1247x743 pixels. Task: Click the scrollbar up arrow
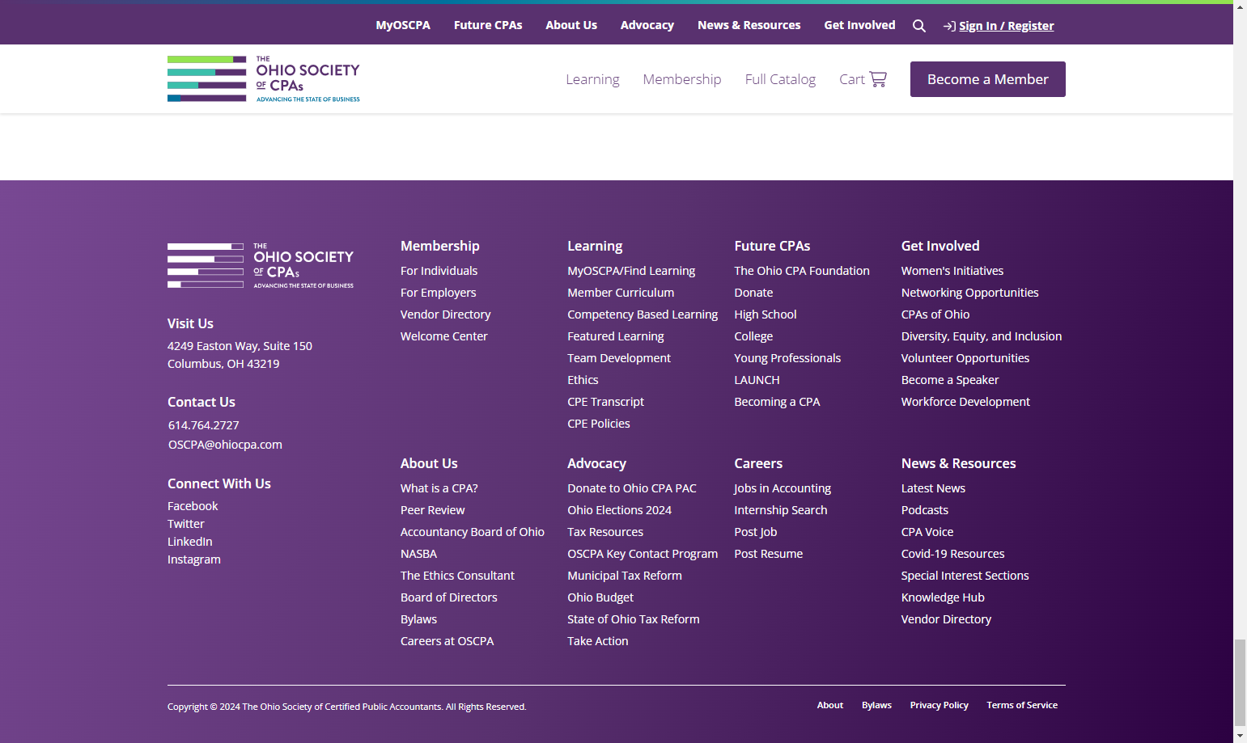[1240, 6]
